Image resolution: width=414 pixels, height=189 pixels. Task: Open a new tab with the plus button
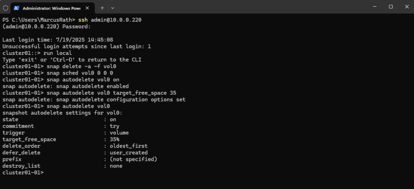[102, 8]
